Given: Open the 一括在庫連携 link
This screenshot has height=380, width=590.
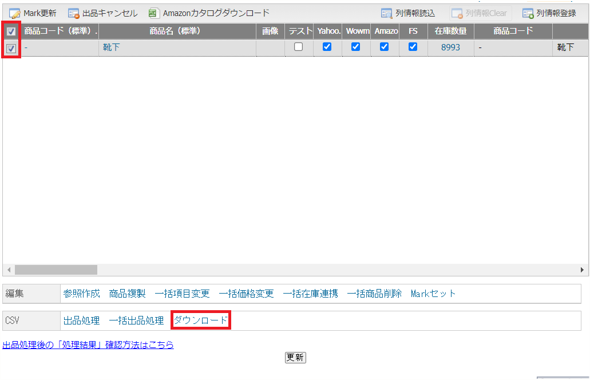Looking at the screenshot, I should pyautogui.click(x=310, y=294).
